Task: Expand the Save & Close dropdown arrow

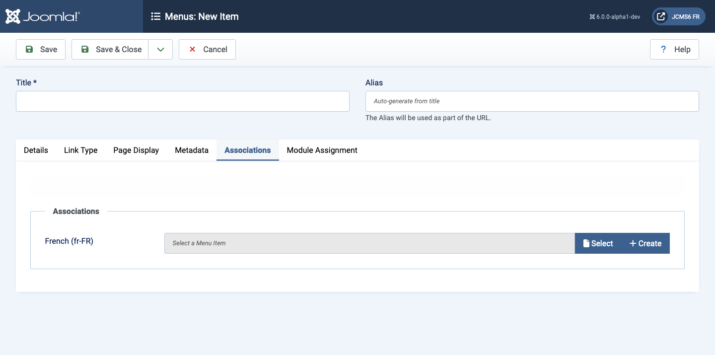Action: coord(160,49)
